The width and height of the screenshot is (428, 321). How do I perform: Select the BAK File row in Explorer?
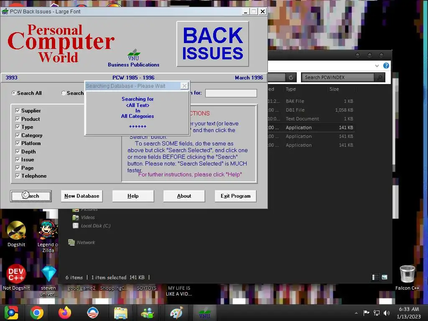311,101
